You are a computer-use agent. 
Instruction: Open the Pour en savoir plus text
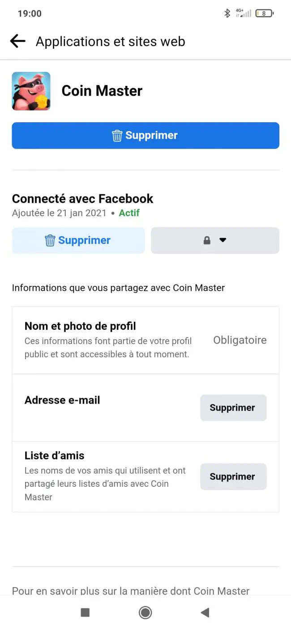[x=131, y=591]
